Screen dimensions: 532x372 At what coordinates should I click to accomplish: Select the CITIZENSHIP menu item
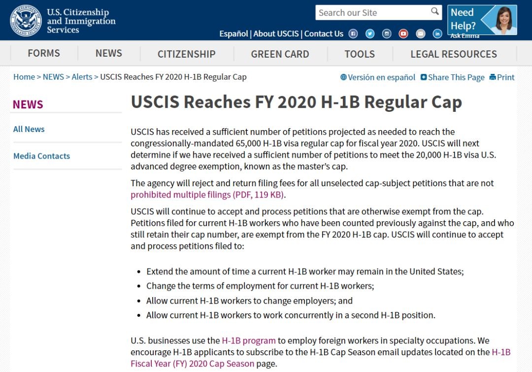[x=186, y=54]
